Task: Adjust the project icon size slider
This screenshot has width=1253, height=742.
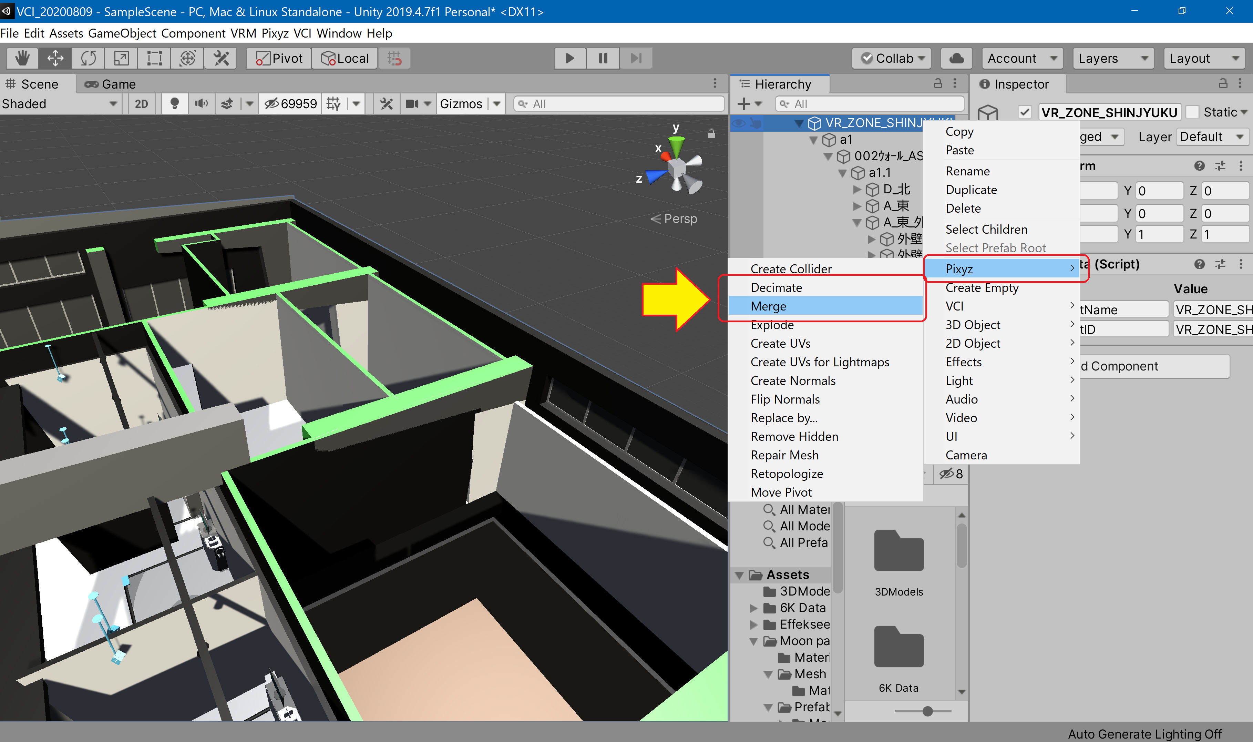Action: pyautogui.click(x=927, y=711)
